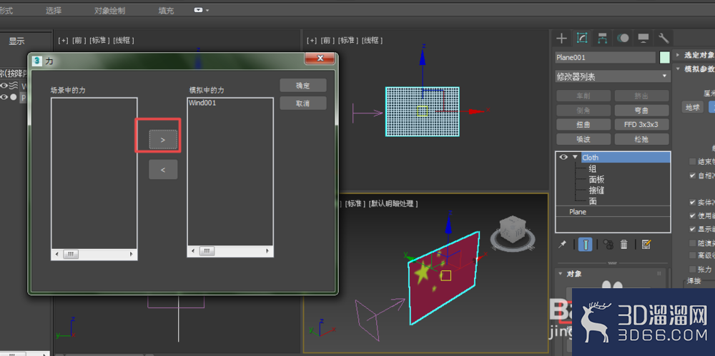Remove modifier using the trash icon
Screen dimensions: 715x356
[624, 245]
